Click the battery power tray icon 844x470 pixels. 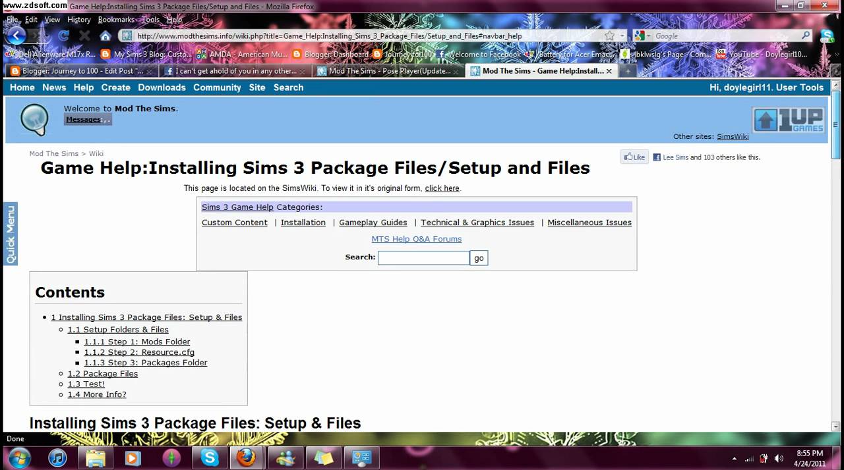(764, 458)
